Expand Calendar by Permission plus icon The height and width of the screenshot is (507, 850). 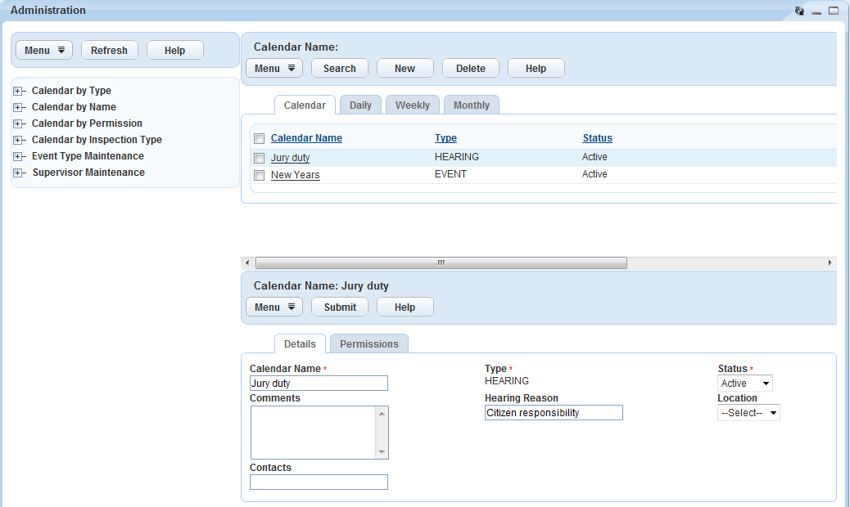click(17, 123)
